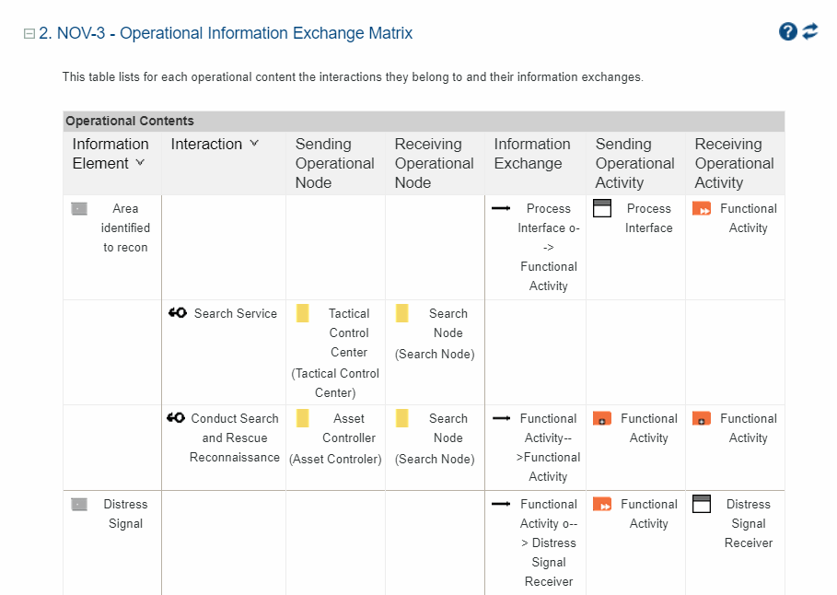Viewport: 837px width, 595px height.
Task: Click the Tactical Control Center node icon
Action: point(302,314)
